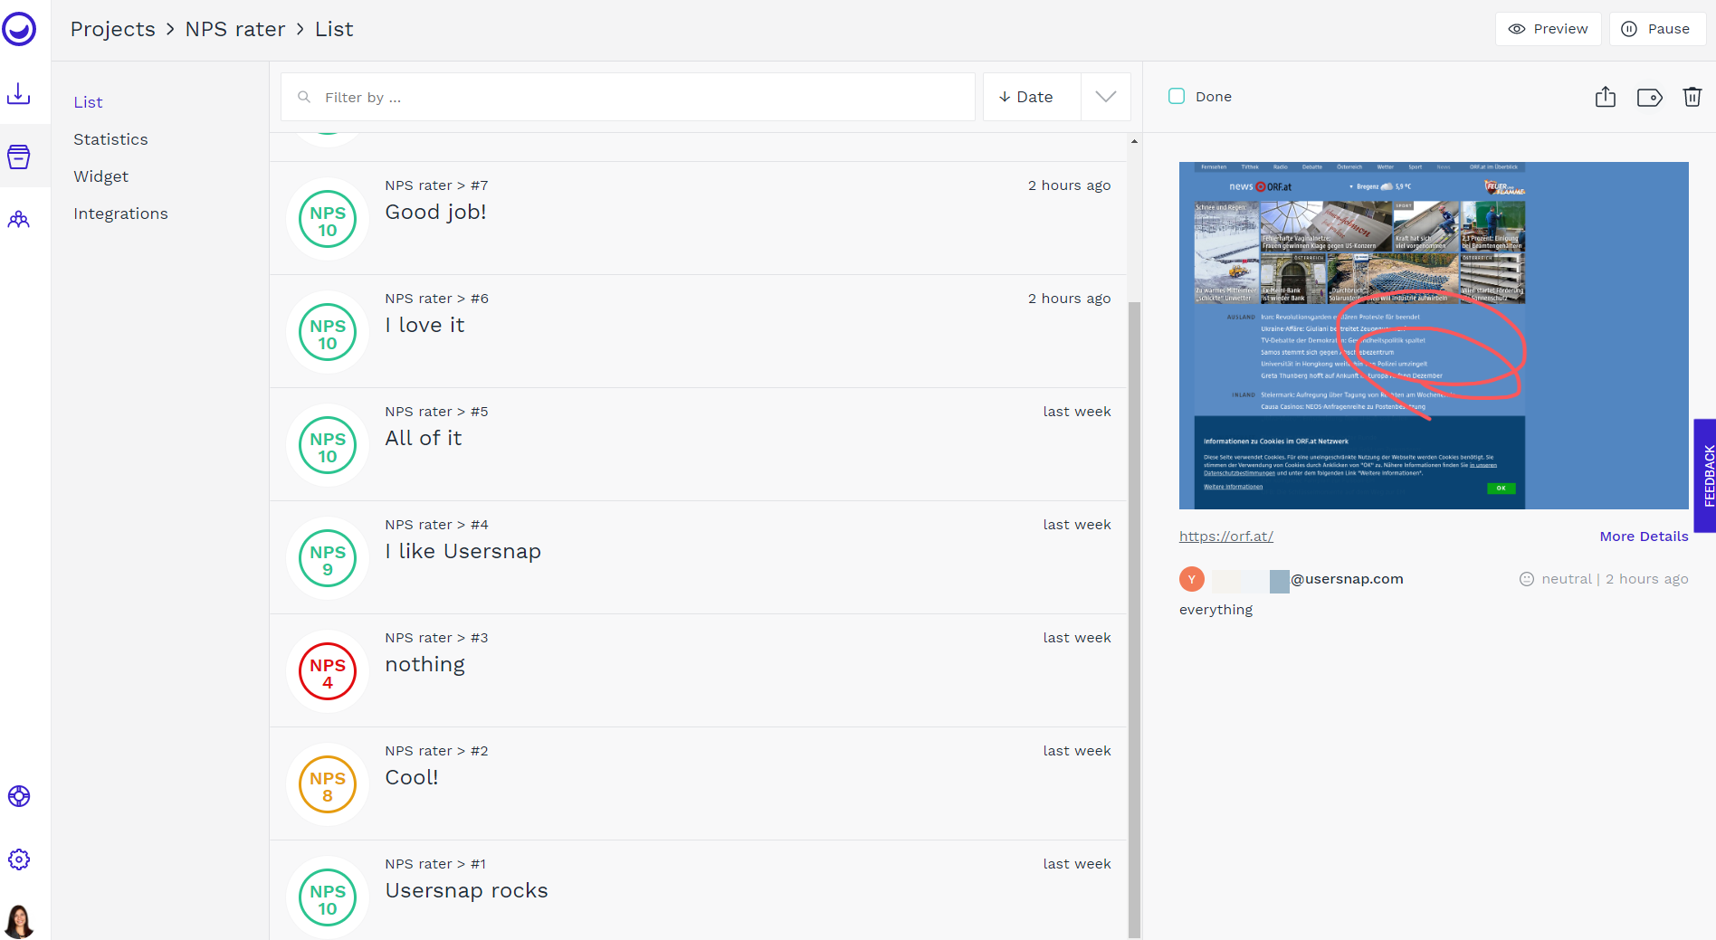Open the settings gear icon

pos(19,859)
